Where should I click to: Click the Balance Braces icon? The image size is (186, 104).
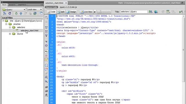pos(46,45)
